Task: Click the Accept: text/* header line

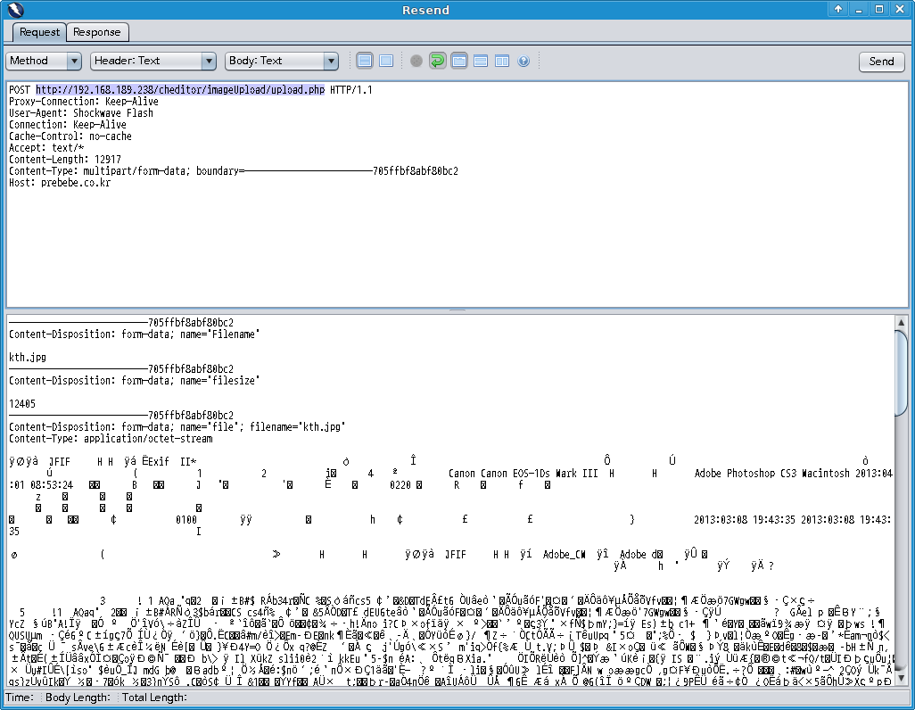Action: coord(46,148)
